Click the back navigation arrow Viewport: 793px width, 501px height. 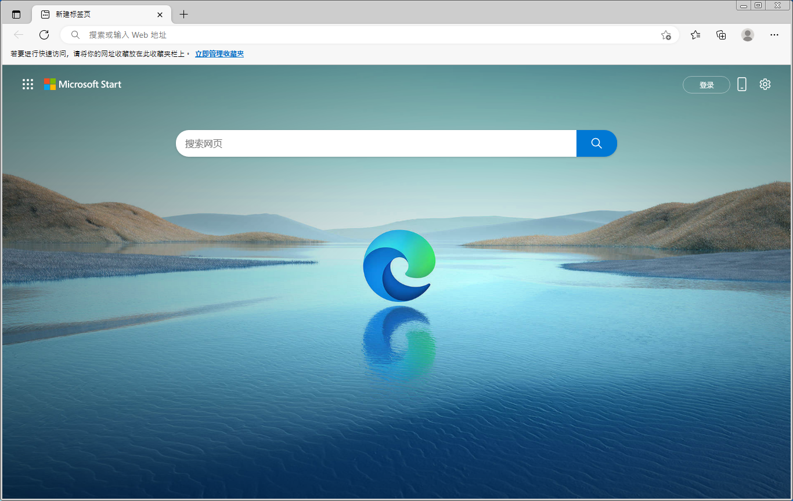(x=19, y=35)
